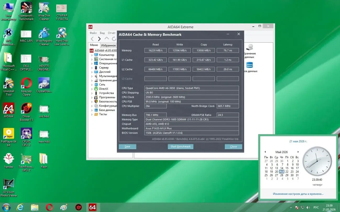The image size is (340, 212).
Task: Click the Opera taskbar icon
Action: click(49, 207)
